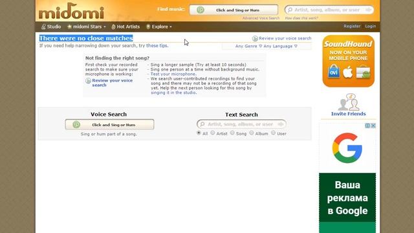Expand the Explore menu arrow

[171, 27]
